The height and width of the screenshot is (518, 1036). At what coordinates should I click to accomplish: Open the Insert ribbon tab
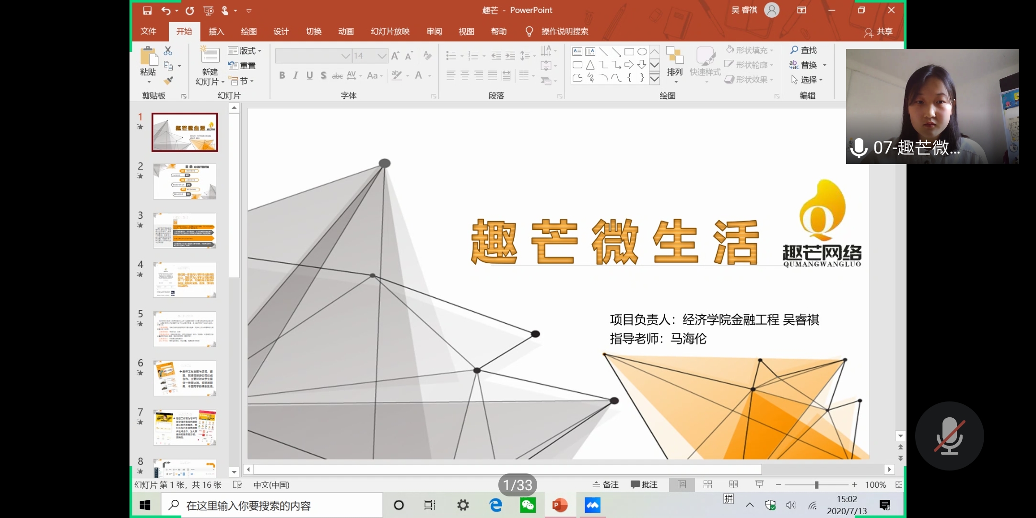(x=216, y=32)
